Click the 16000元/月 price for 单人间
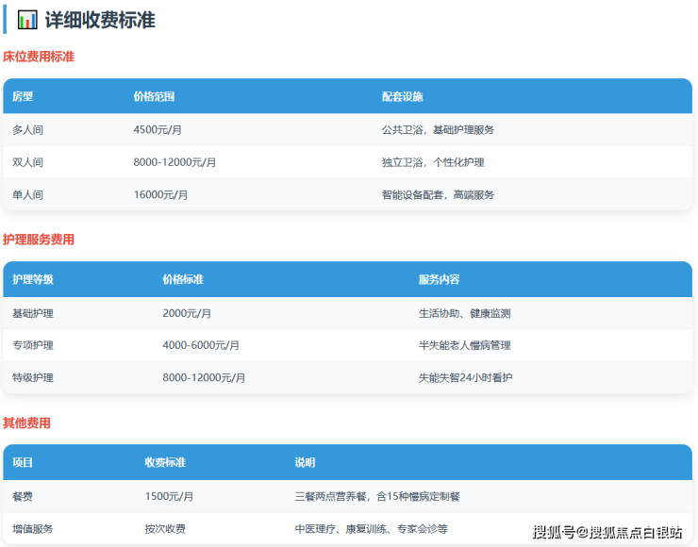The width and height of the screenshot is (698, 547). 160,194
